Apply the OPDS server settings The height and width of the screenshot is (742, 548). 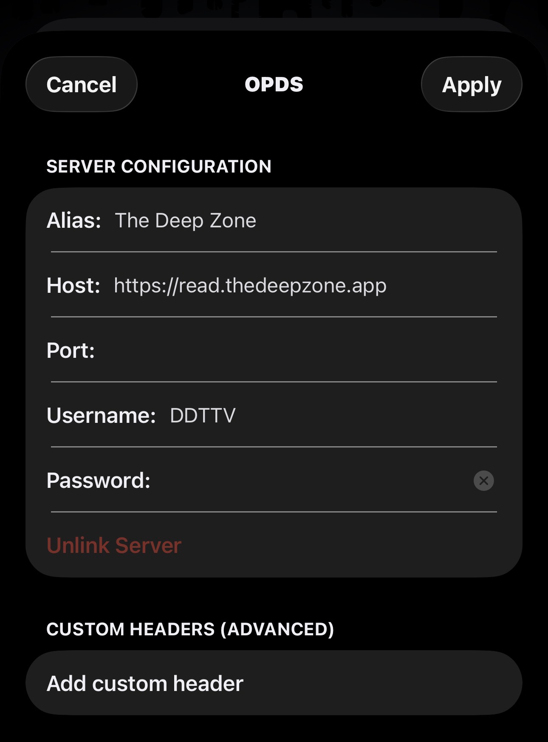471,85
